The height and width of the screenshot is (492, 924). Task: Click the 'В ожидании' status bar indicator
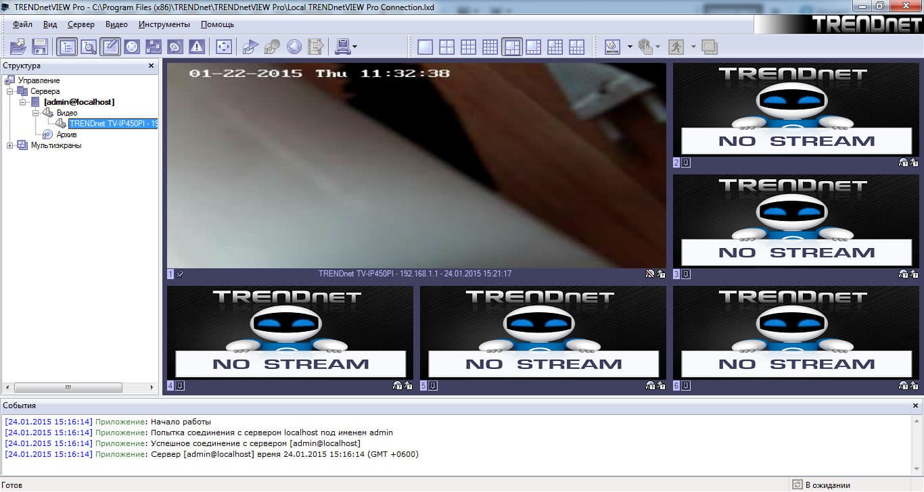click(822, 485)
